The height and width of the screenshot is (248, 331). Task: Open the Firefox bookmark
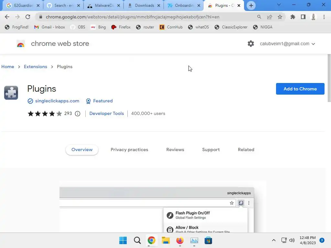(121, 27)
